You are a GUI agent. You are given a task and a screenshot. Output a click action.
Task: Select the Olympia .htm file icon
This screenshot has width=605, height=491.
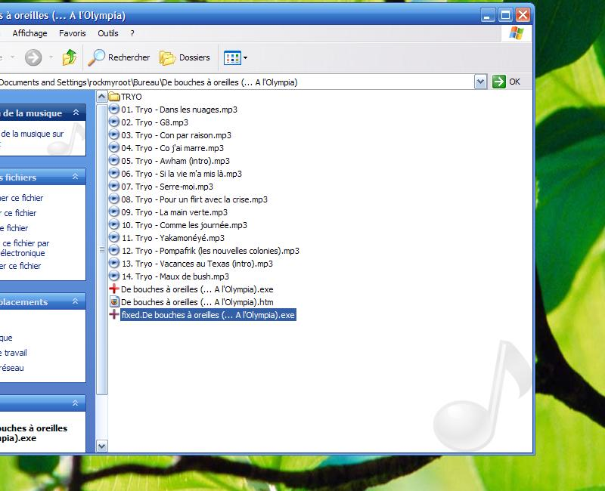coord(114,302)
